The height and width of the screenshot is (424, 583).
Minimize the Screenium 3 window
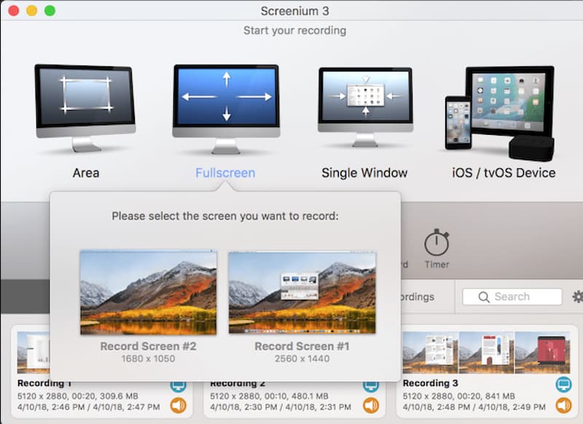pyautogui.click(x=31, y=11)
